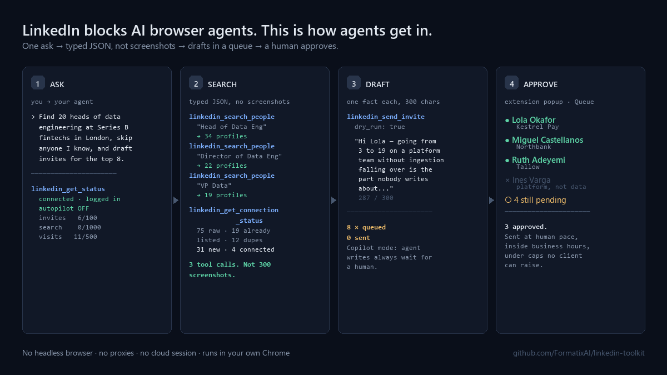The image size is (667, 375).
Task: Click the '31 new · 4 connected' line
Action: pyautogui.click(x=236, y=249)
